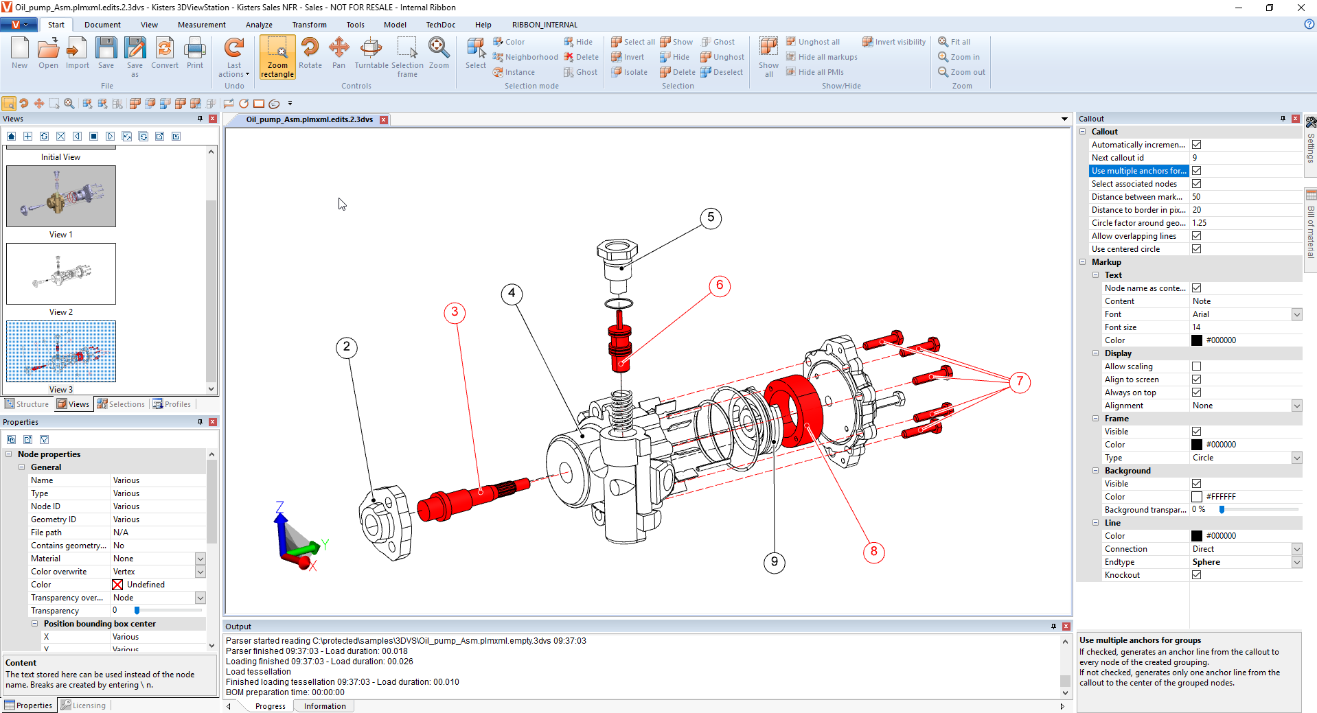The width and height of the screenshot is (1317, 713).
Task: Click the text Color black swatch
Action: tap(1197, 340)
